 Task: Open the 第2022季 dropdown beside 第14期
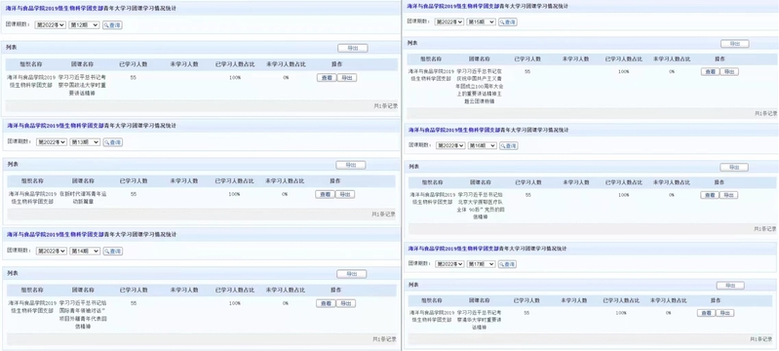(52, 252)
